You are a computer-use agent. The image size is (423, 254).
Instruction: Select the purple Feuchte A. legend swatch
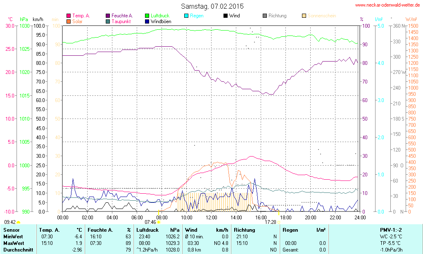click(108, 16)
